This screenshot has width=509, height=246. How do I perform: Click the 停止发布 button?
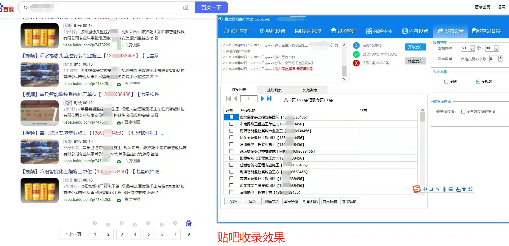(415, 61)
